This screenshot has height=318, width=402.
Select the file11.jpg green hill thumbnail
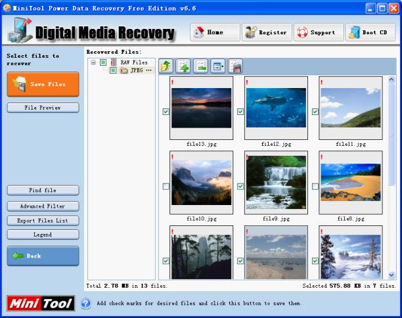(x=351, y=108)
